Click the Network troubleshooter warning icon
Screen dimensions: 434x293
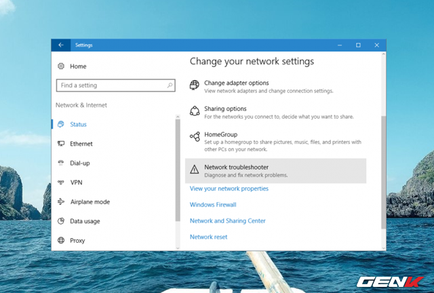tap(195, 169)
